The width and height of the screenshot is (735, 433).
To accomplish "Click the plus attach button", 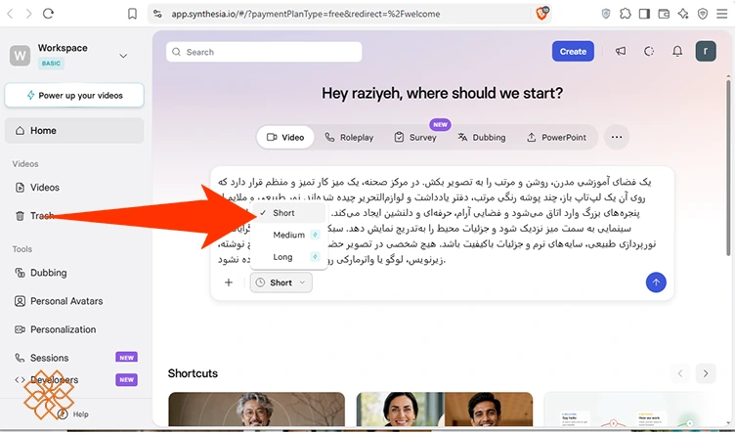I will (x=229, y=282).
